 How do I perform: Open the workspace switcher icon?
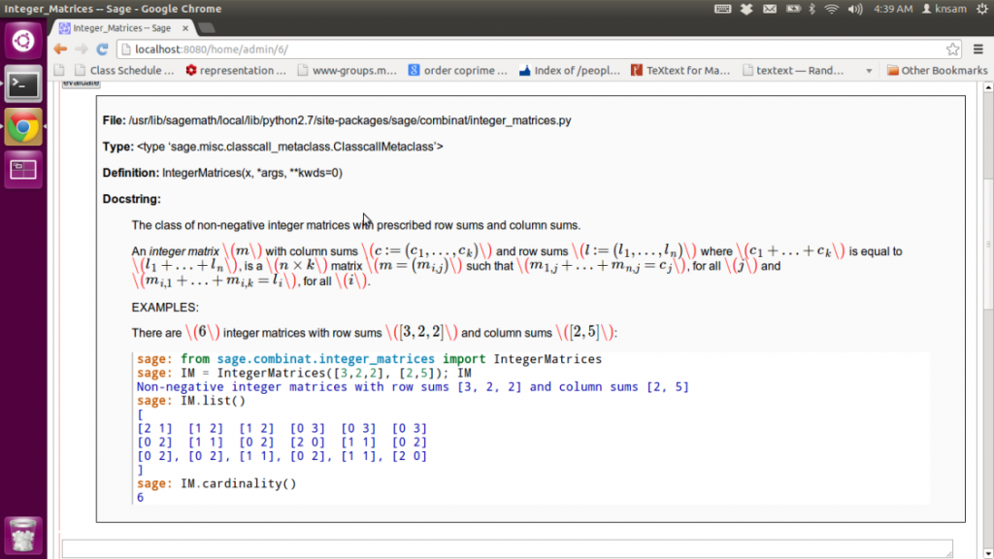tap(23, 169)
